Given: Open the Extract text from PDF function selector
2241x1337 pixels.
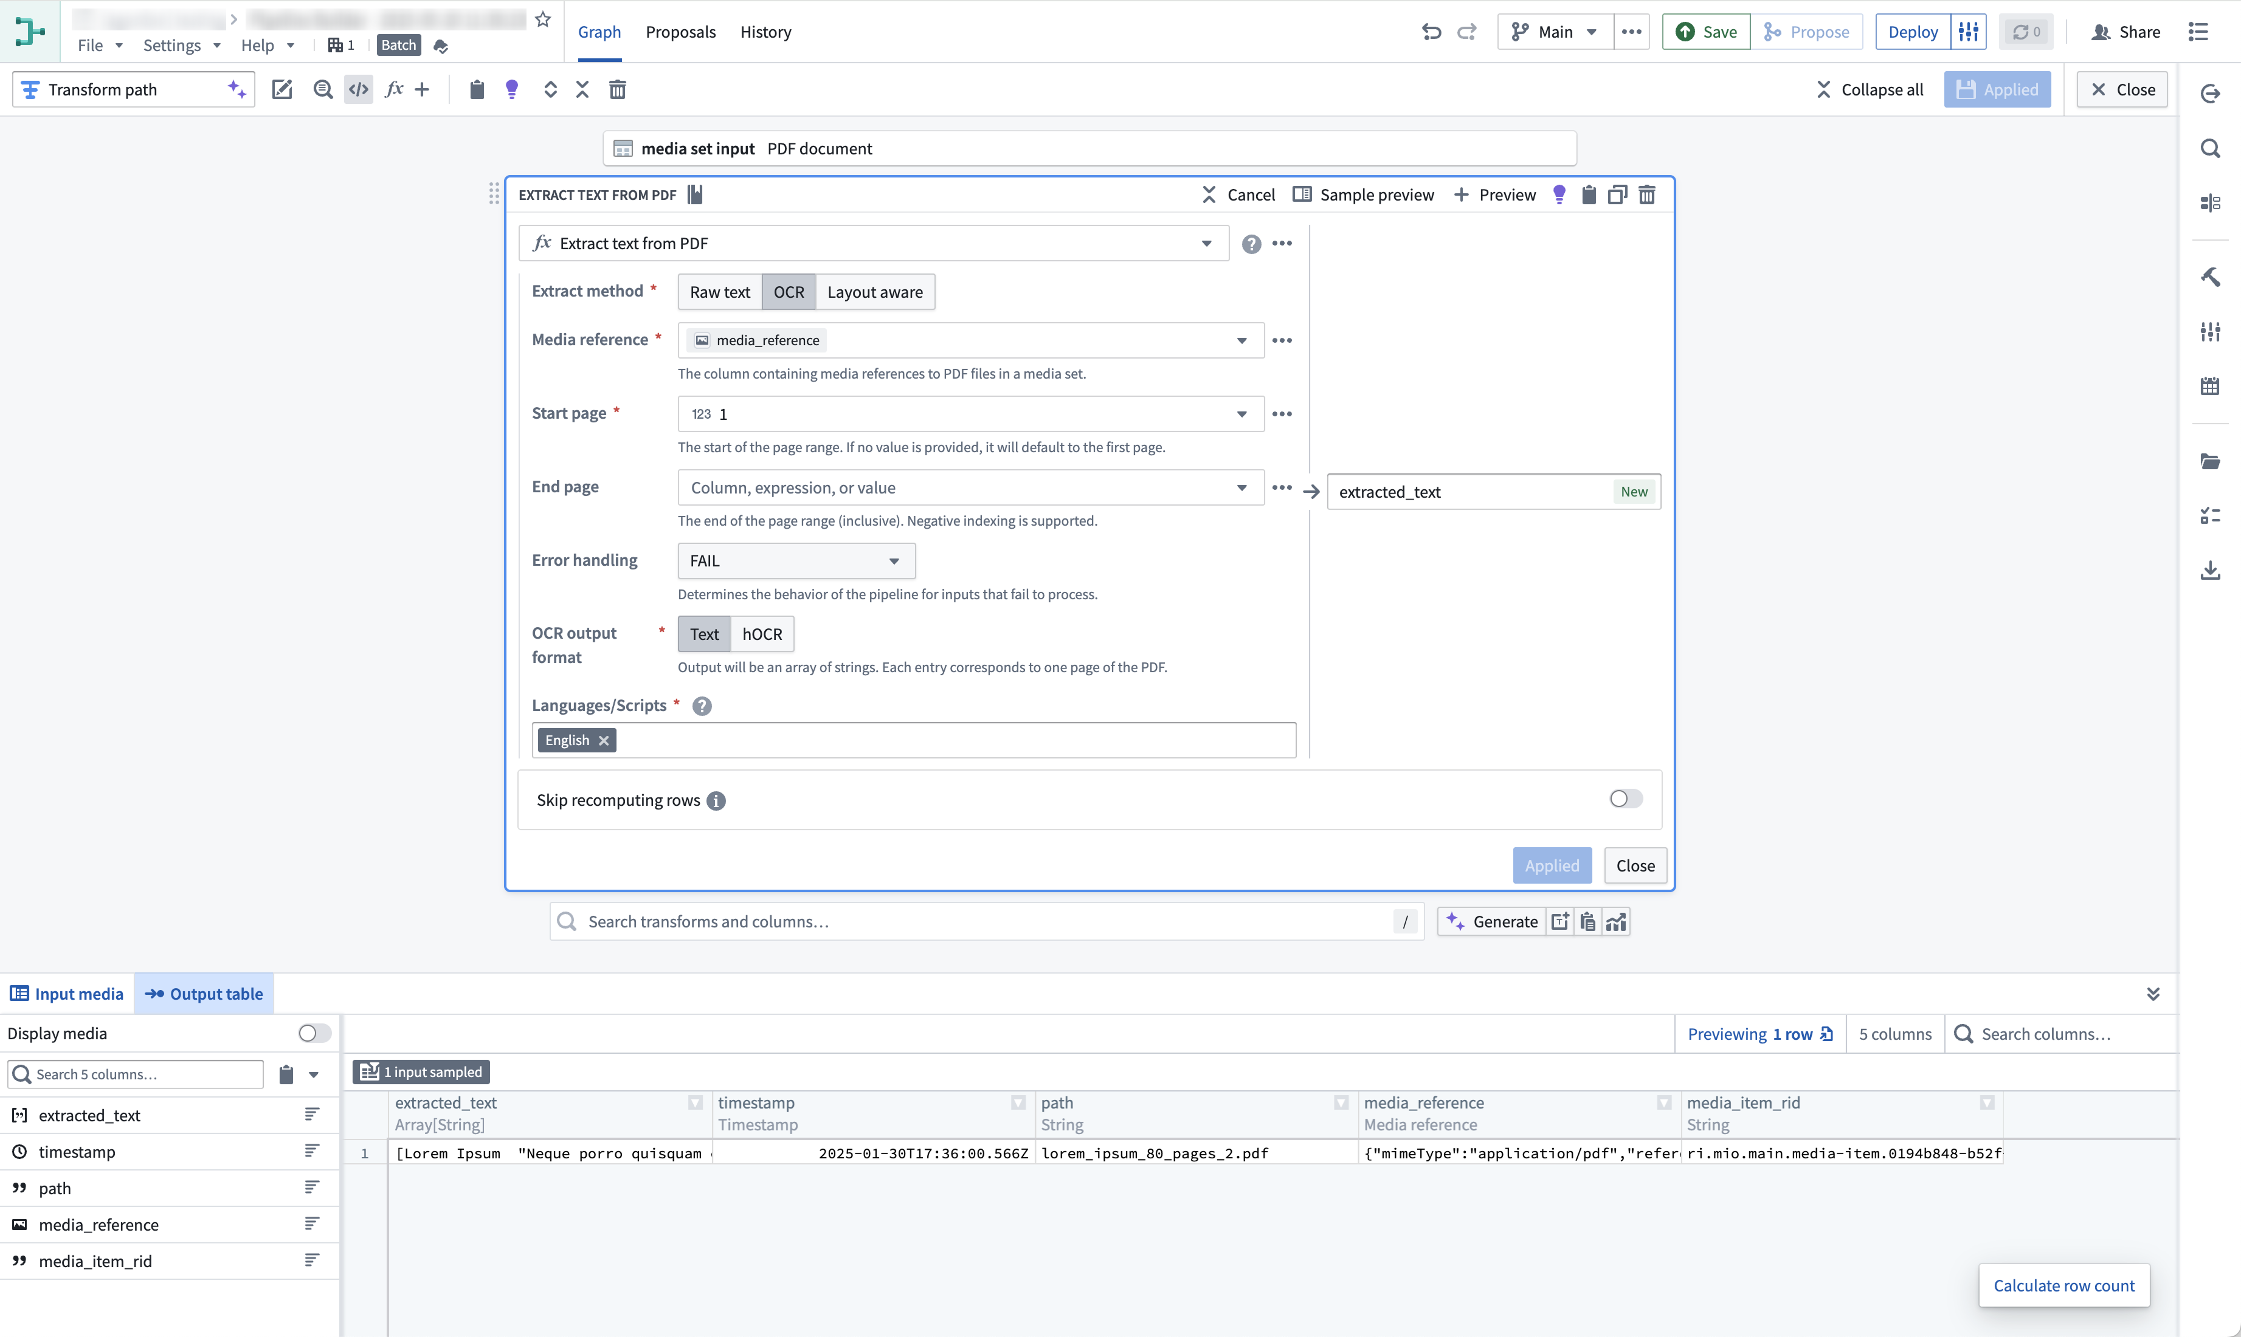Looking at the screenshot, I should pos(874,243).
